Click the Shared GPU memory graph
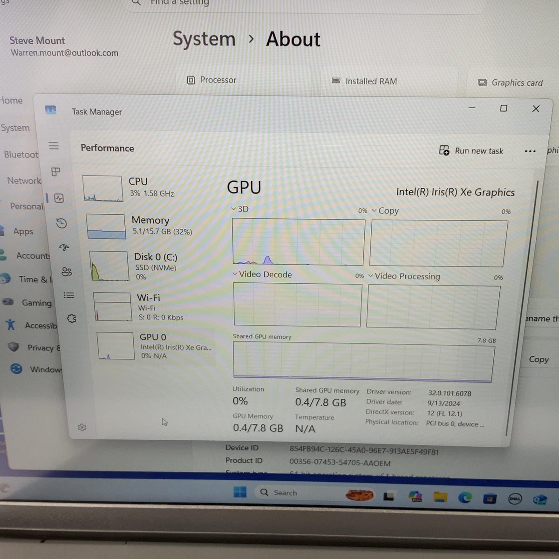Image resolution: width=559 pixels, height=559 pixels. [x=363, y=363]
